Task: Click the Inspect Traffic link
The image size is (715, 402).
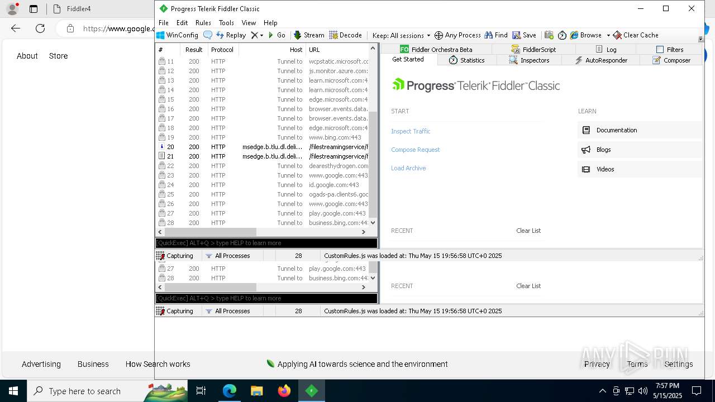Action: (x=411, y=131)
